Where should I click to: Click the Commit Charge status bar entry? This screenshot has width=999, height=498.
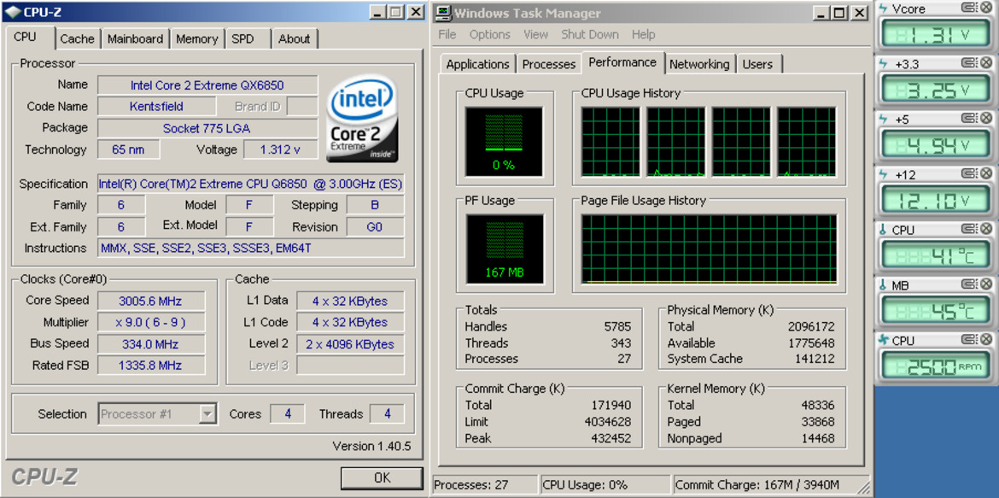(770, 485)
